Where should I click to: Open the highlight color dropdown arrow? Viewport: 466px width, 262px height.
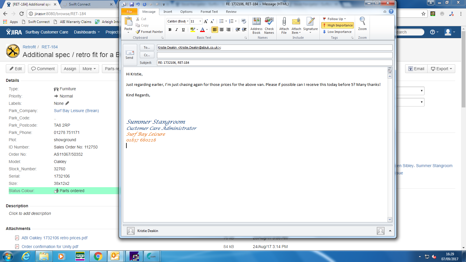point(197,30)
